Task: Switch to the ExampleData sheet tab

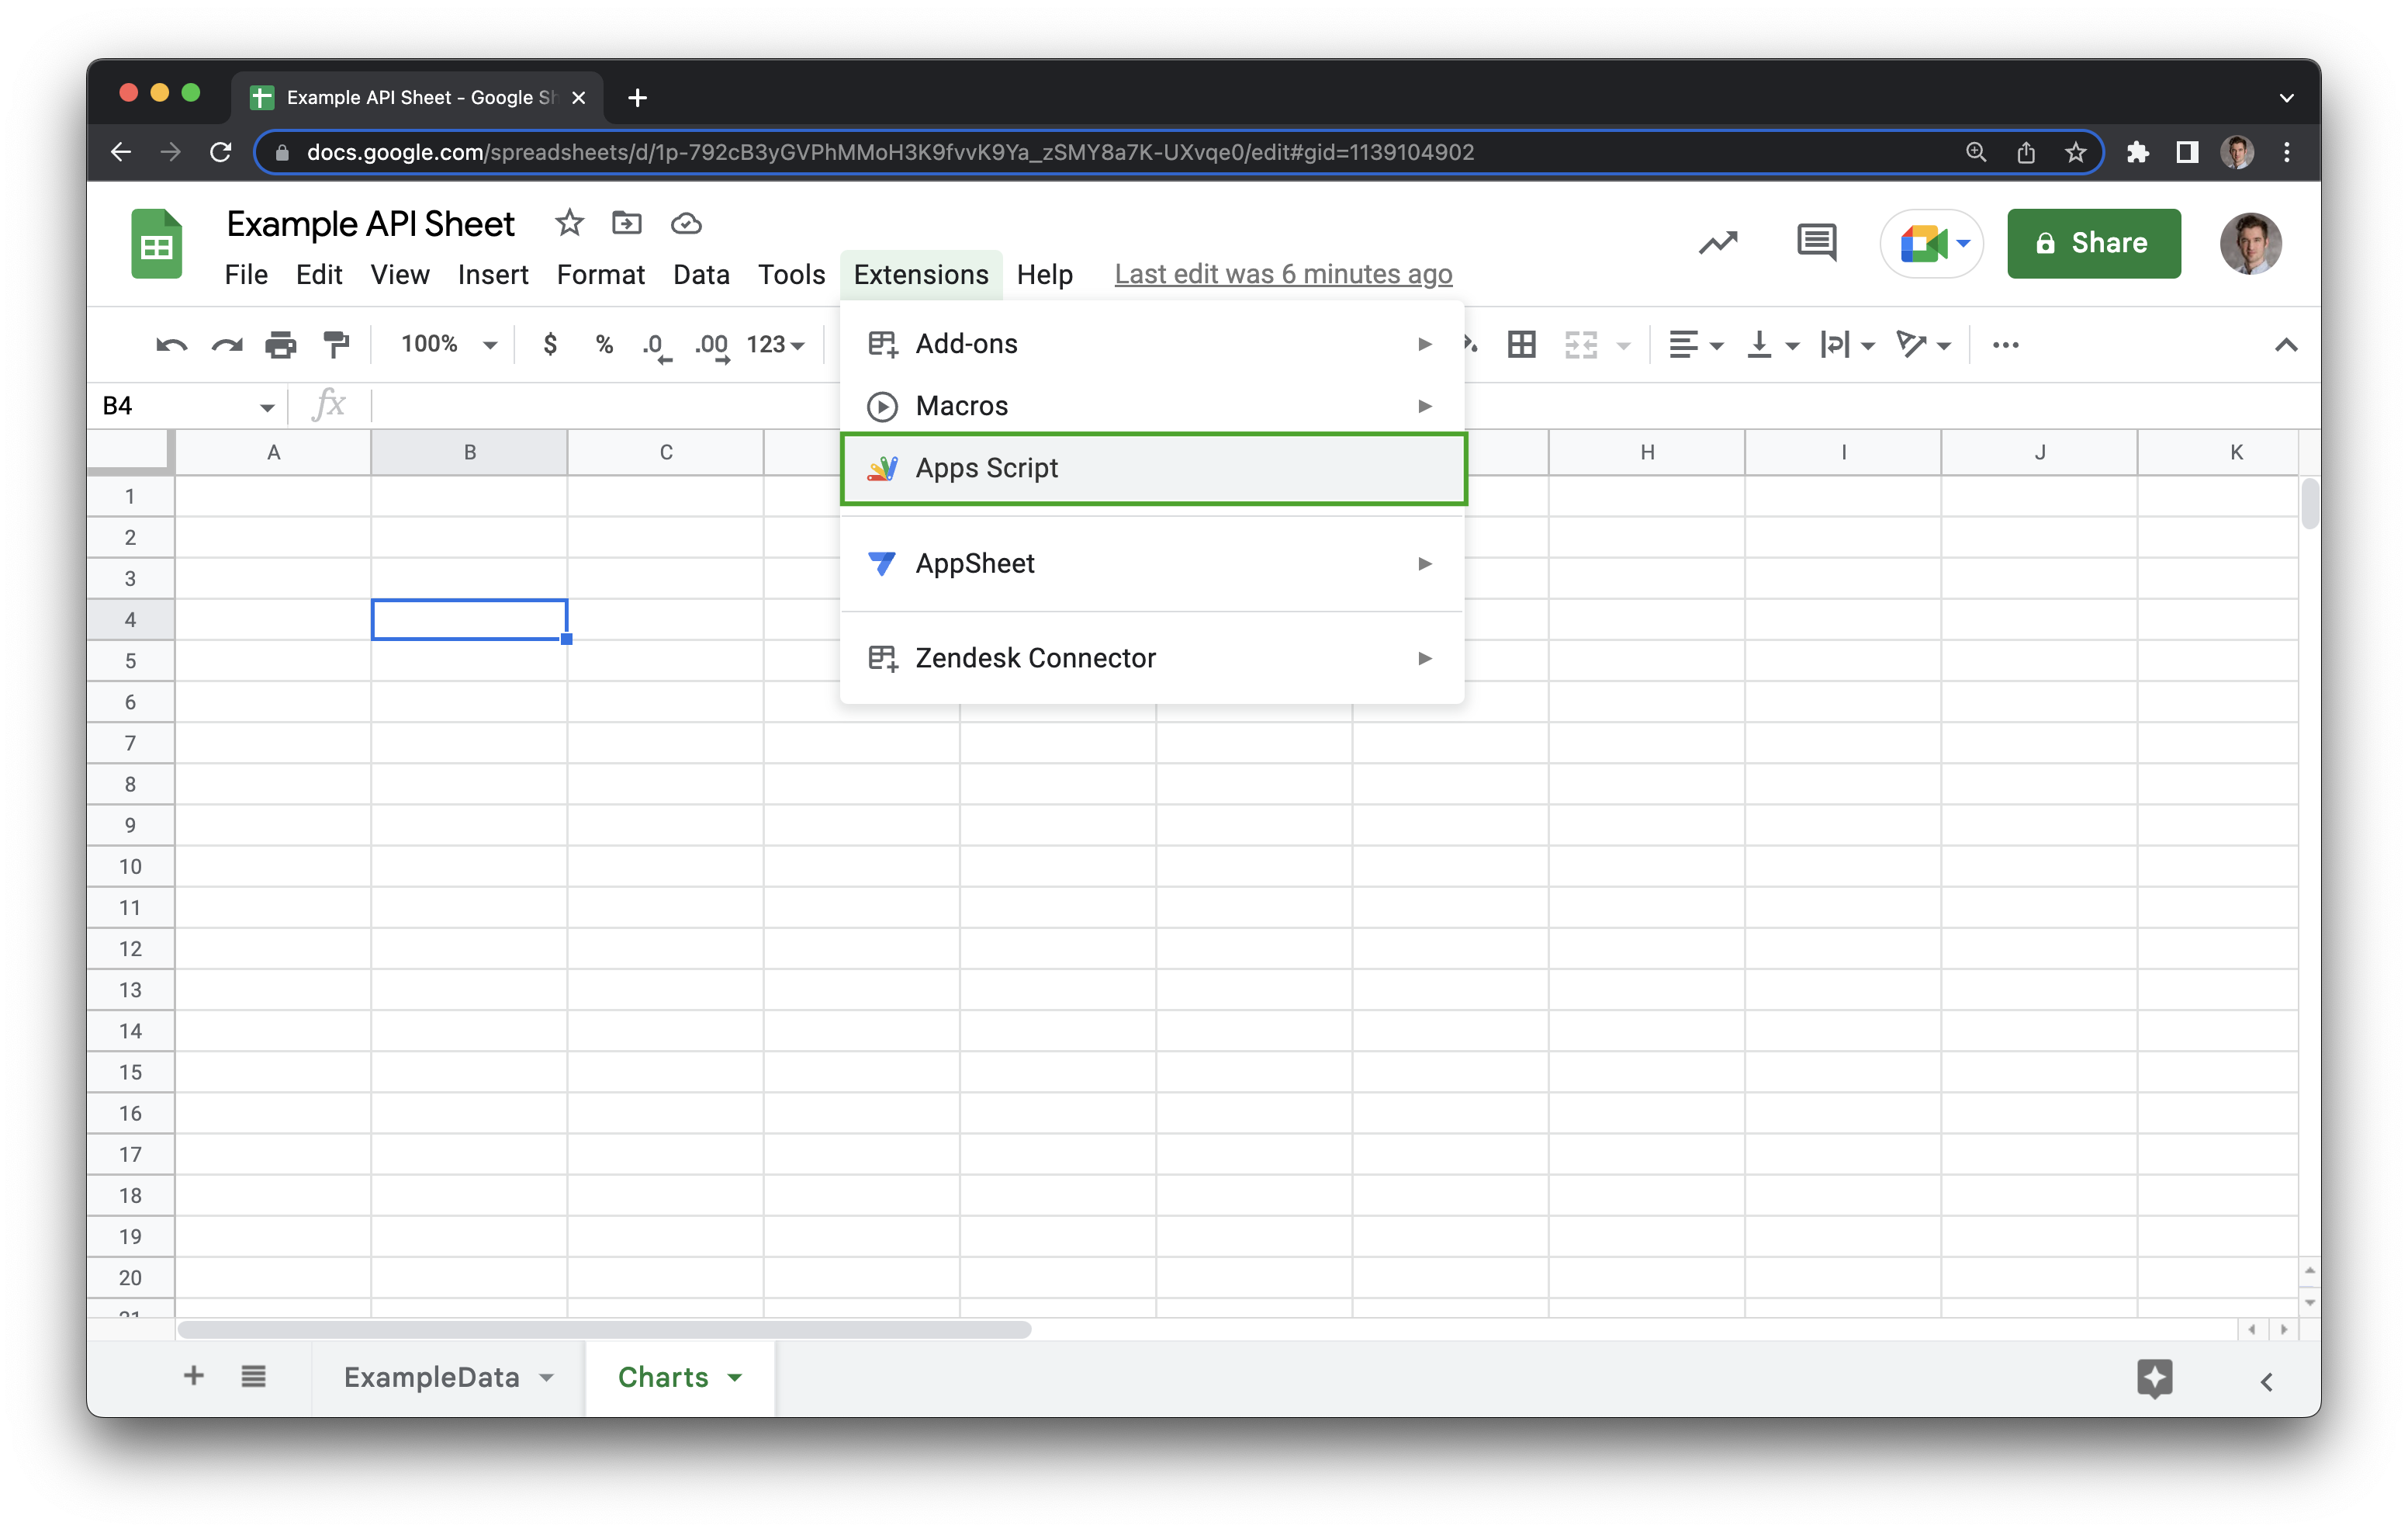Action: 431,1378
